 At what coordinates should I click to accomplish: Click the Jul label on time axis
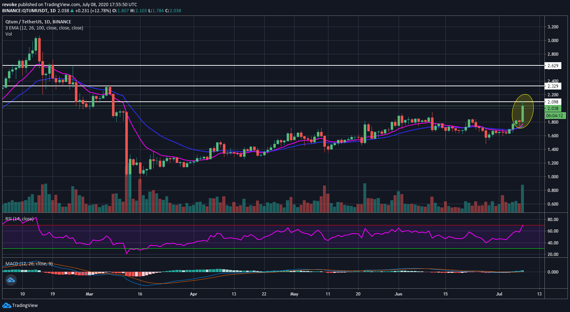pos(499,294)
